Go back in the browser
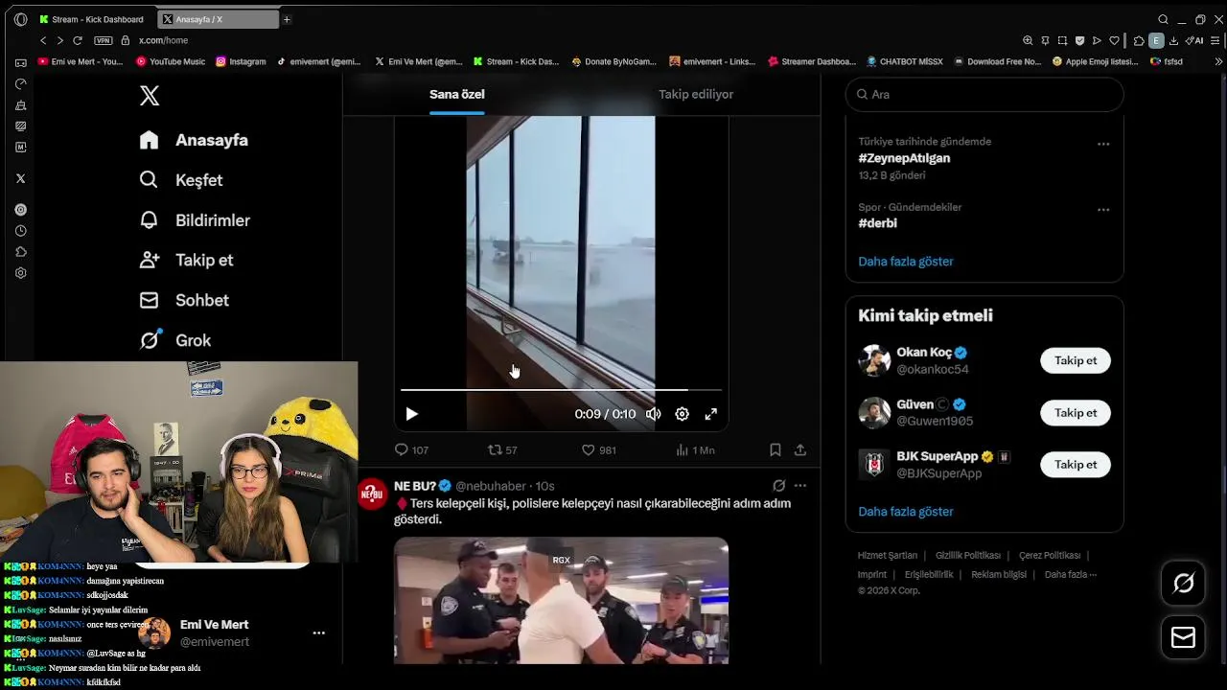Viewport: 1227px width, 690px height. 43,40
